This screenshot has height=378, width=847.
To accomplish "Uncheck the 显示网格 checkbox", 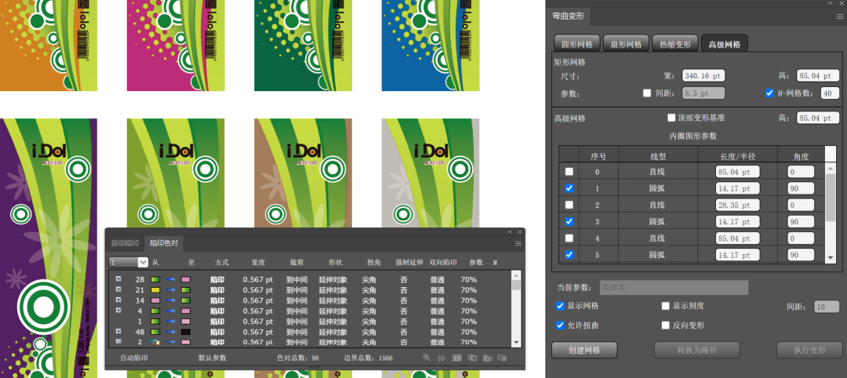I will (560, 306).
